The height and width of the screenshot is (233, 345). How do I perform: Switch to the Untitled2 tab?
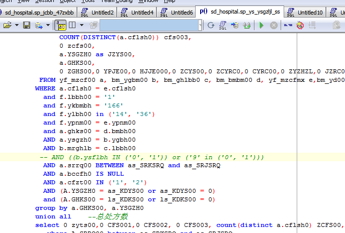pos(97,13)
